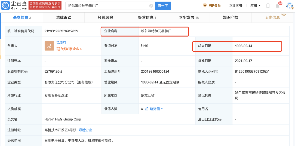Screen dimensions: 295x146
Task: Click the VIP diamond icon
Action: 205,6
